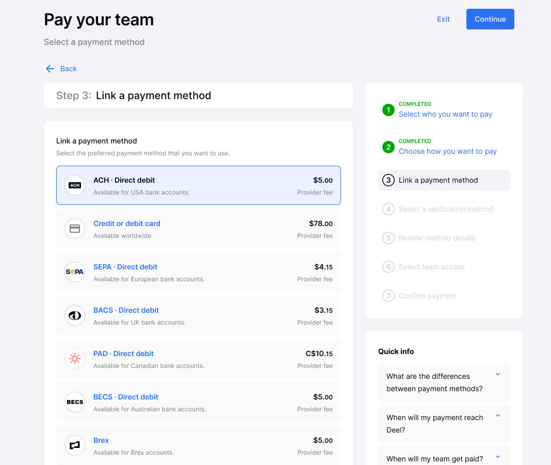The width and height of the screenshot is (551, 465).
Task: Click the Exit link
Action: (443, 19)
